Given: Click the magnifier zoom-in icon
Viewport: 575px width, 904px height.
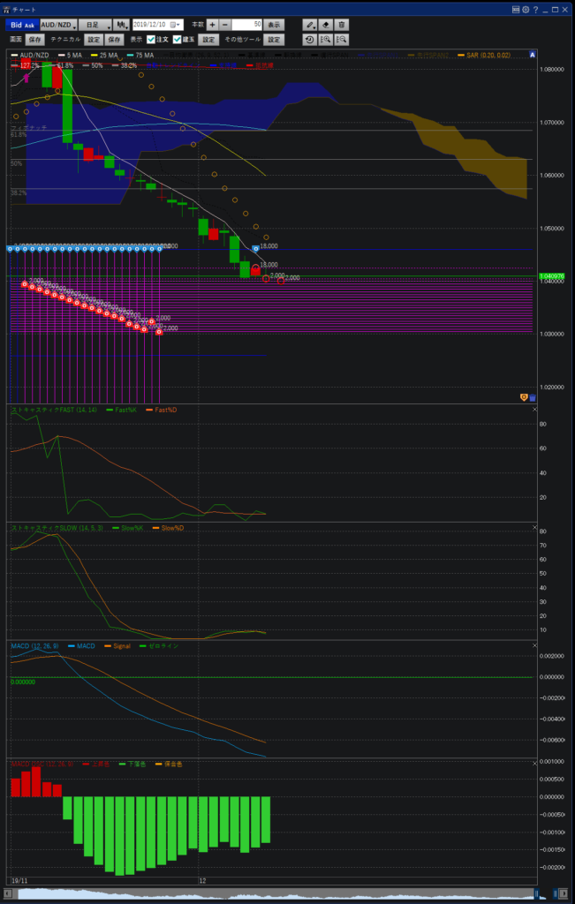Looking at the screenshot, I should point(326,40).
